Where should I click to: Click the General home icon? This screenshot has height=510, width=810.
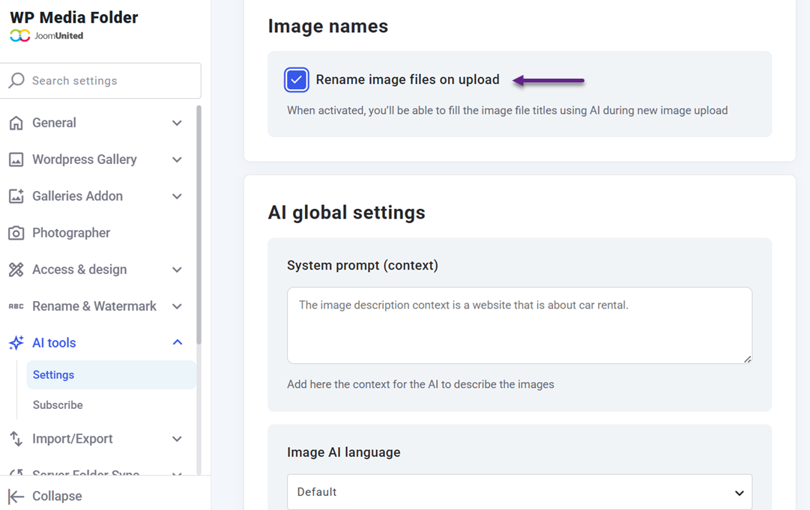pos(16,123)
